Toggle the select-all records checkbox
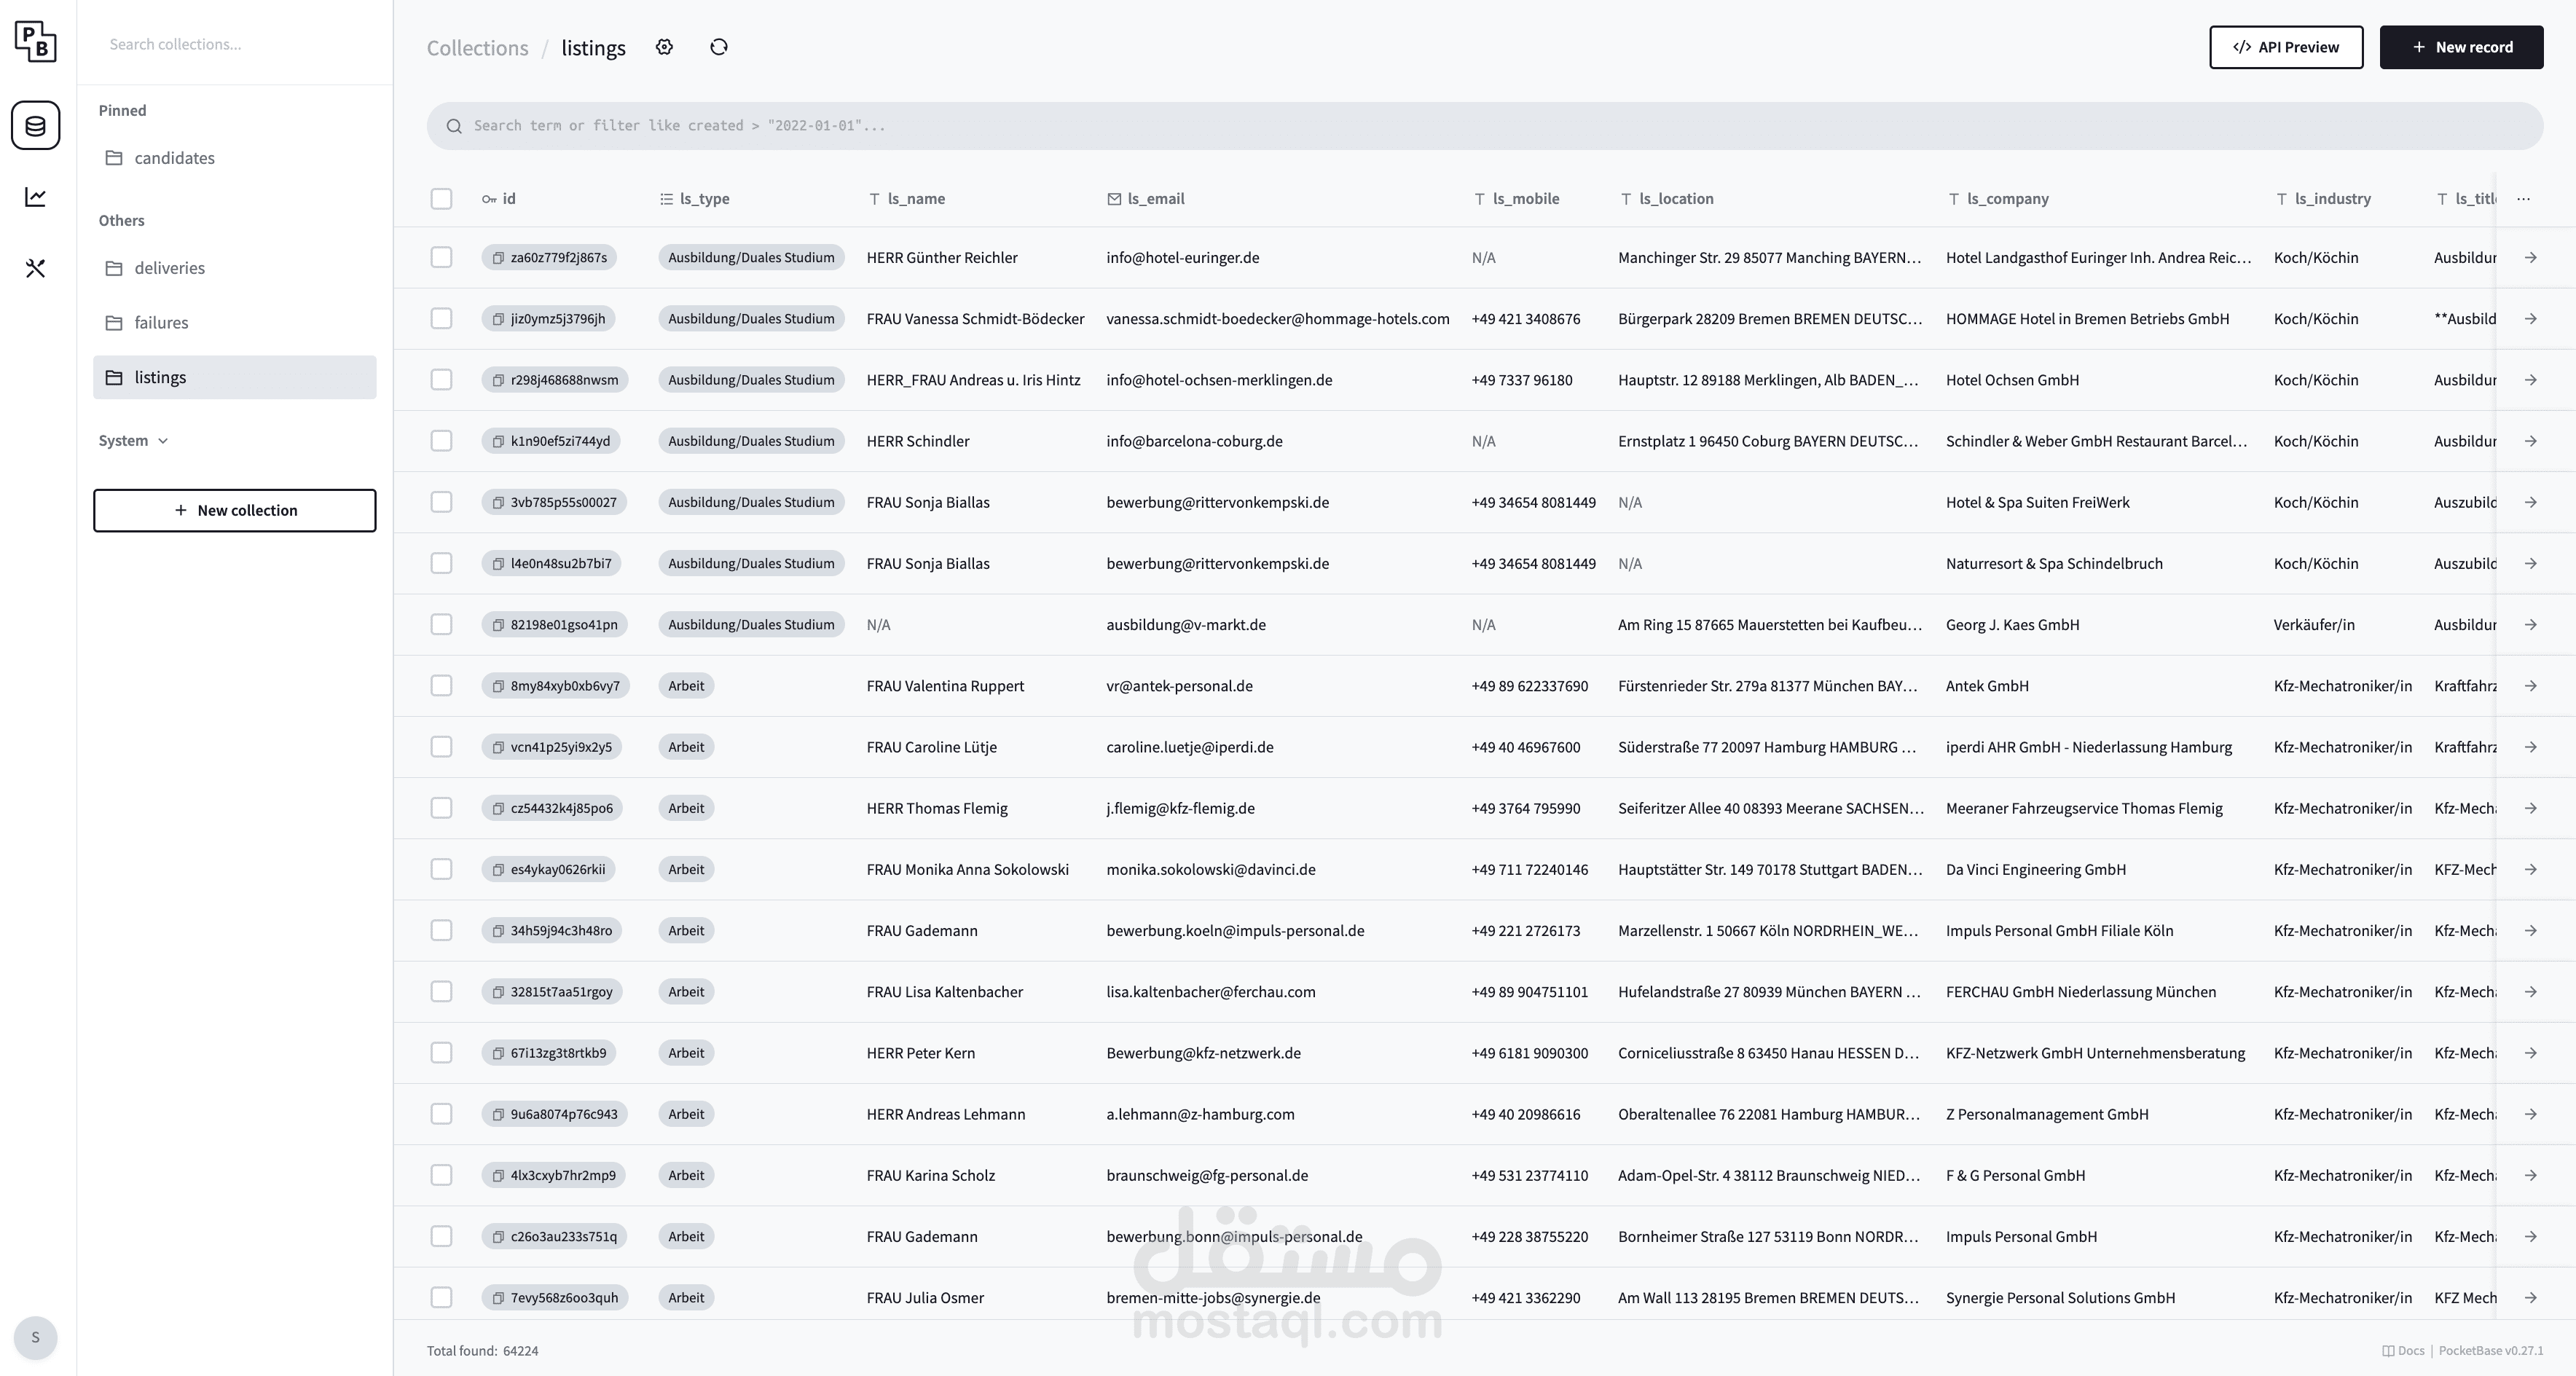 [441, 198]
